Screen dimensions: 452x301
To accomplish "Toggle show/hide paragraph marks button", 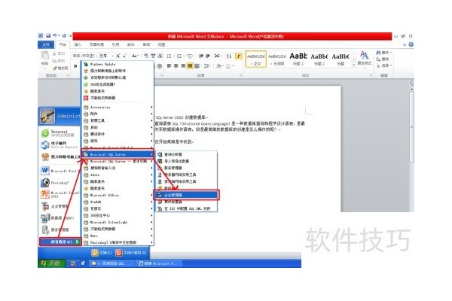I will [x=239, y=56].
